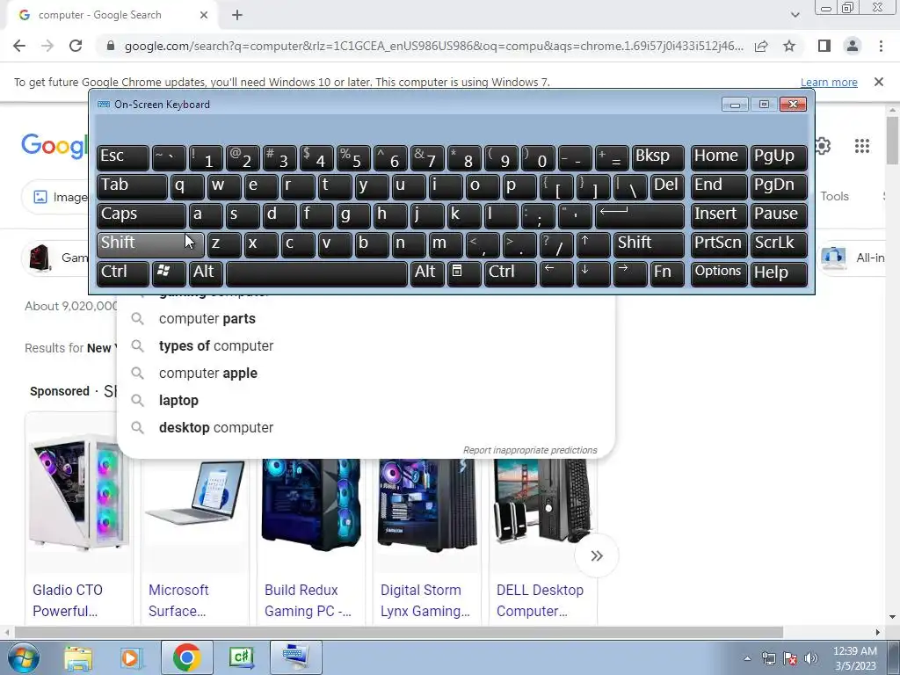Image resolution: width=900 pixels, height=675 pixels.
Task: Click the Chrome back arrow
Action: (19, 46)
